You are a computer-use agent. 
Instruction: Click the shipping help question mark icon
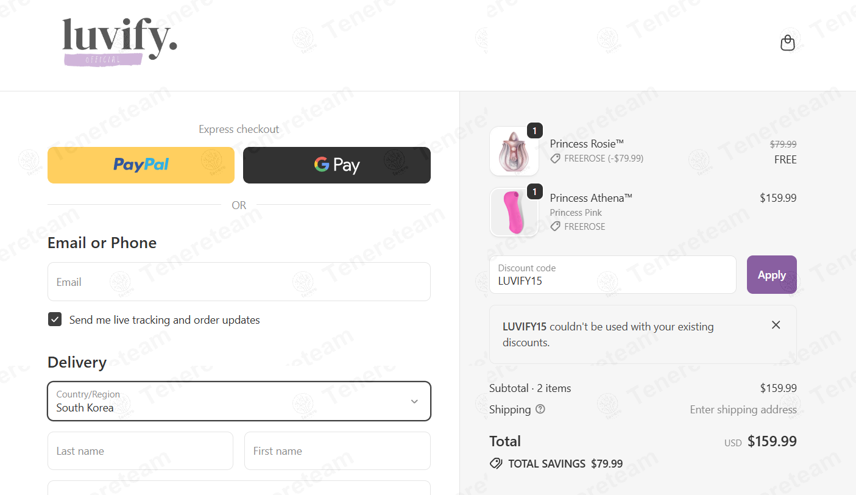pos(540,409)
